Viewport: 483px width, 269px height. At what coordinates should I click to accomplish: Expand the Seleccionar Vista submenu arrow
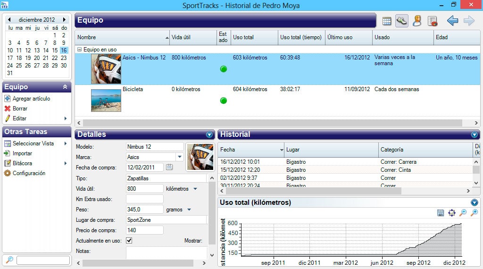(x=65, y=143)
